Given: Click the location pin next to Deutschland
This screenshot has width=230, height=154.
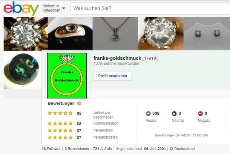Looking at the screenshot, I should point(171,149).
